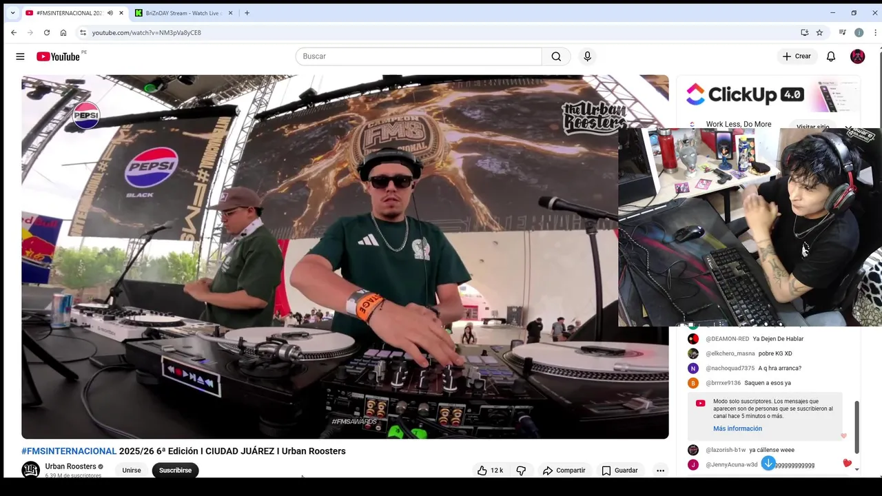Screen dimensions: 882x496
Task: Bookmark this page with star icon
Action: 819,32
